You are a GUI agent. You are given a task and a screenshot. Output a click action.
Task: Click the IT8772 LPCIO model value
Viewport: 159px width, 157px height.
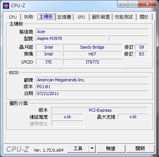click(x=92, y=62)
